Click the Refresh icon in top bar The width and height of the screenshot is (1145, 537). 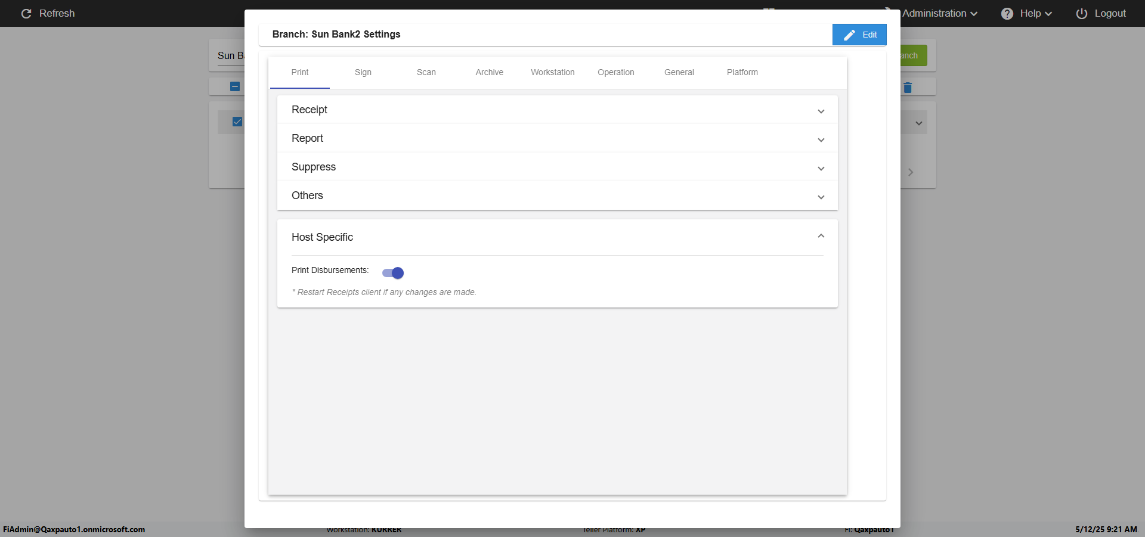(26, 14)
